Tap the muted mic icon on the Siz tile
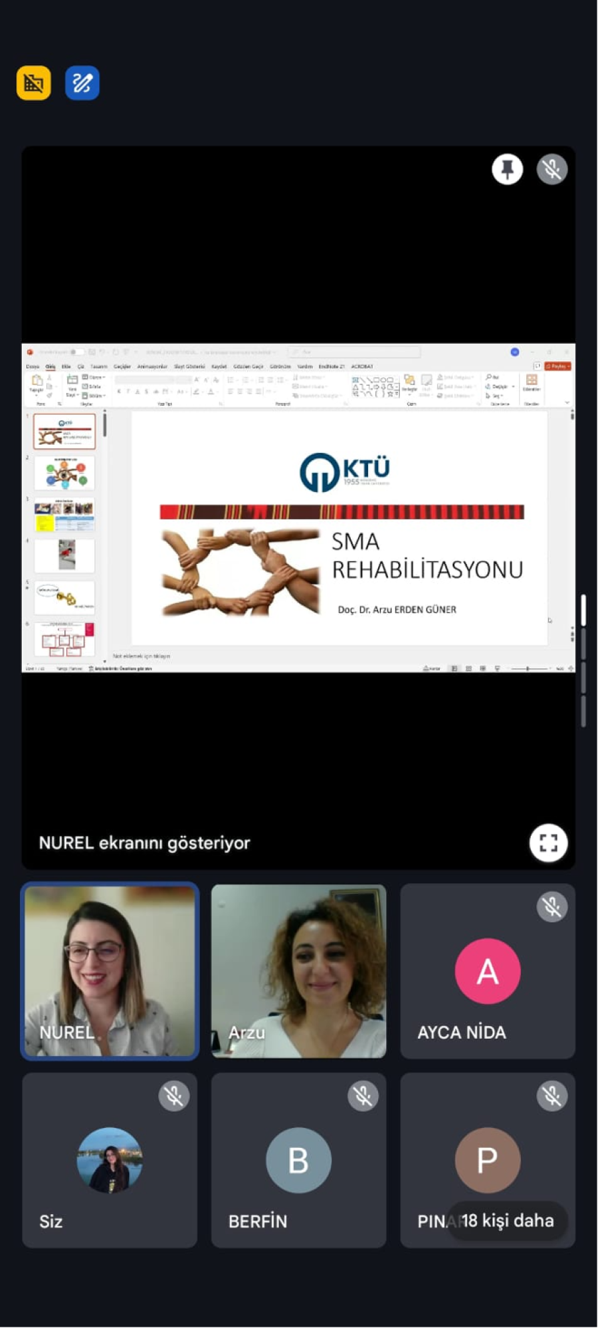Image resolution: width=598 pixels, height=1328 pixels. pos(174,1095)
